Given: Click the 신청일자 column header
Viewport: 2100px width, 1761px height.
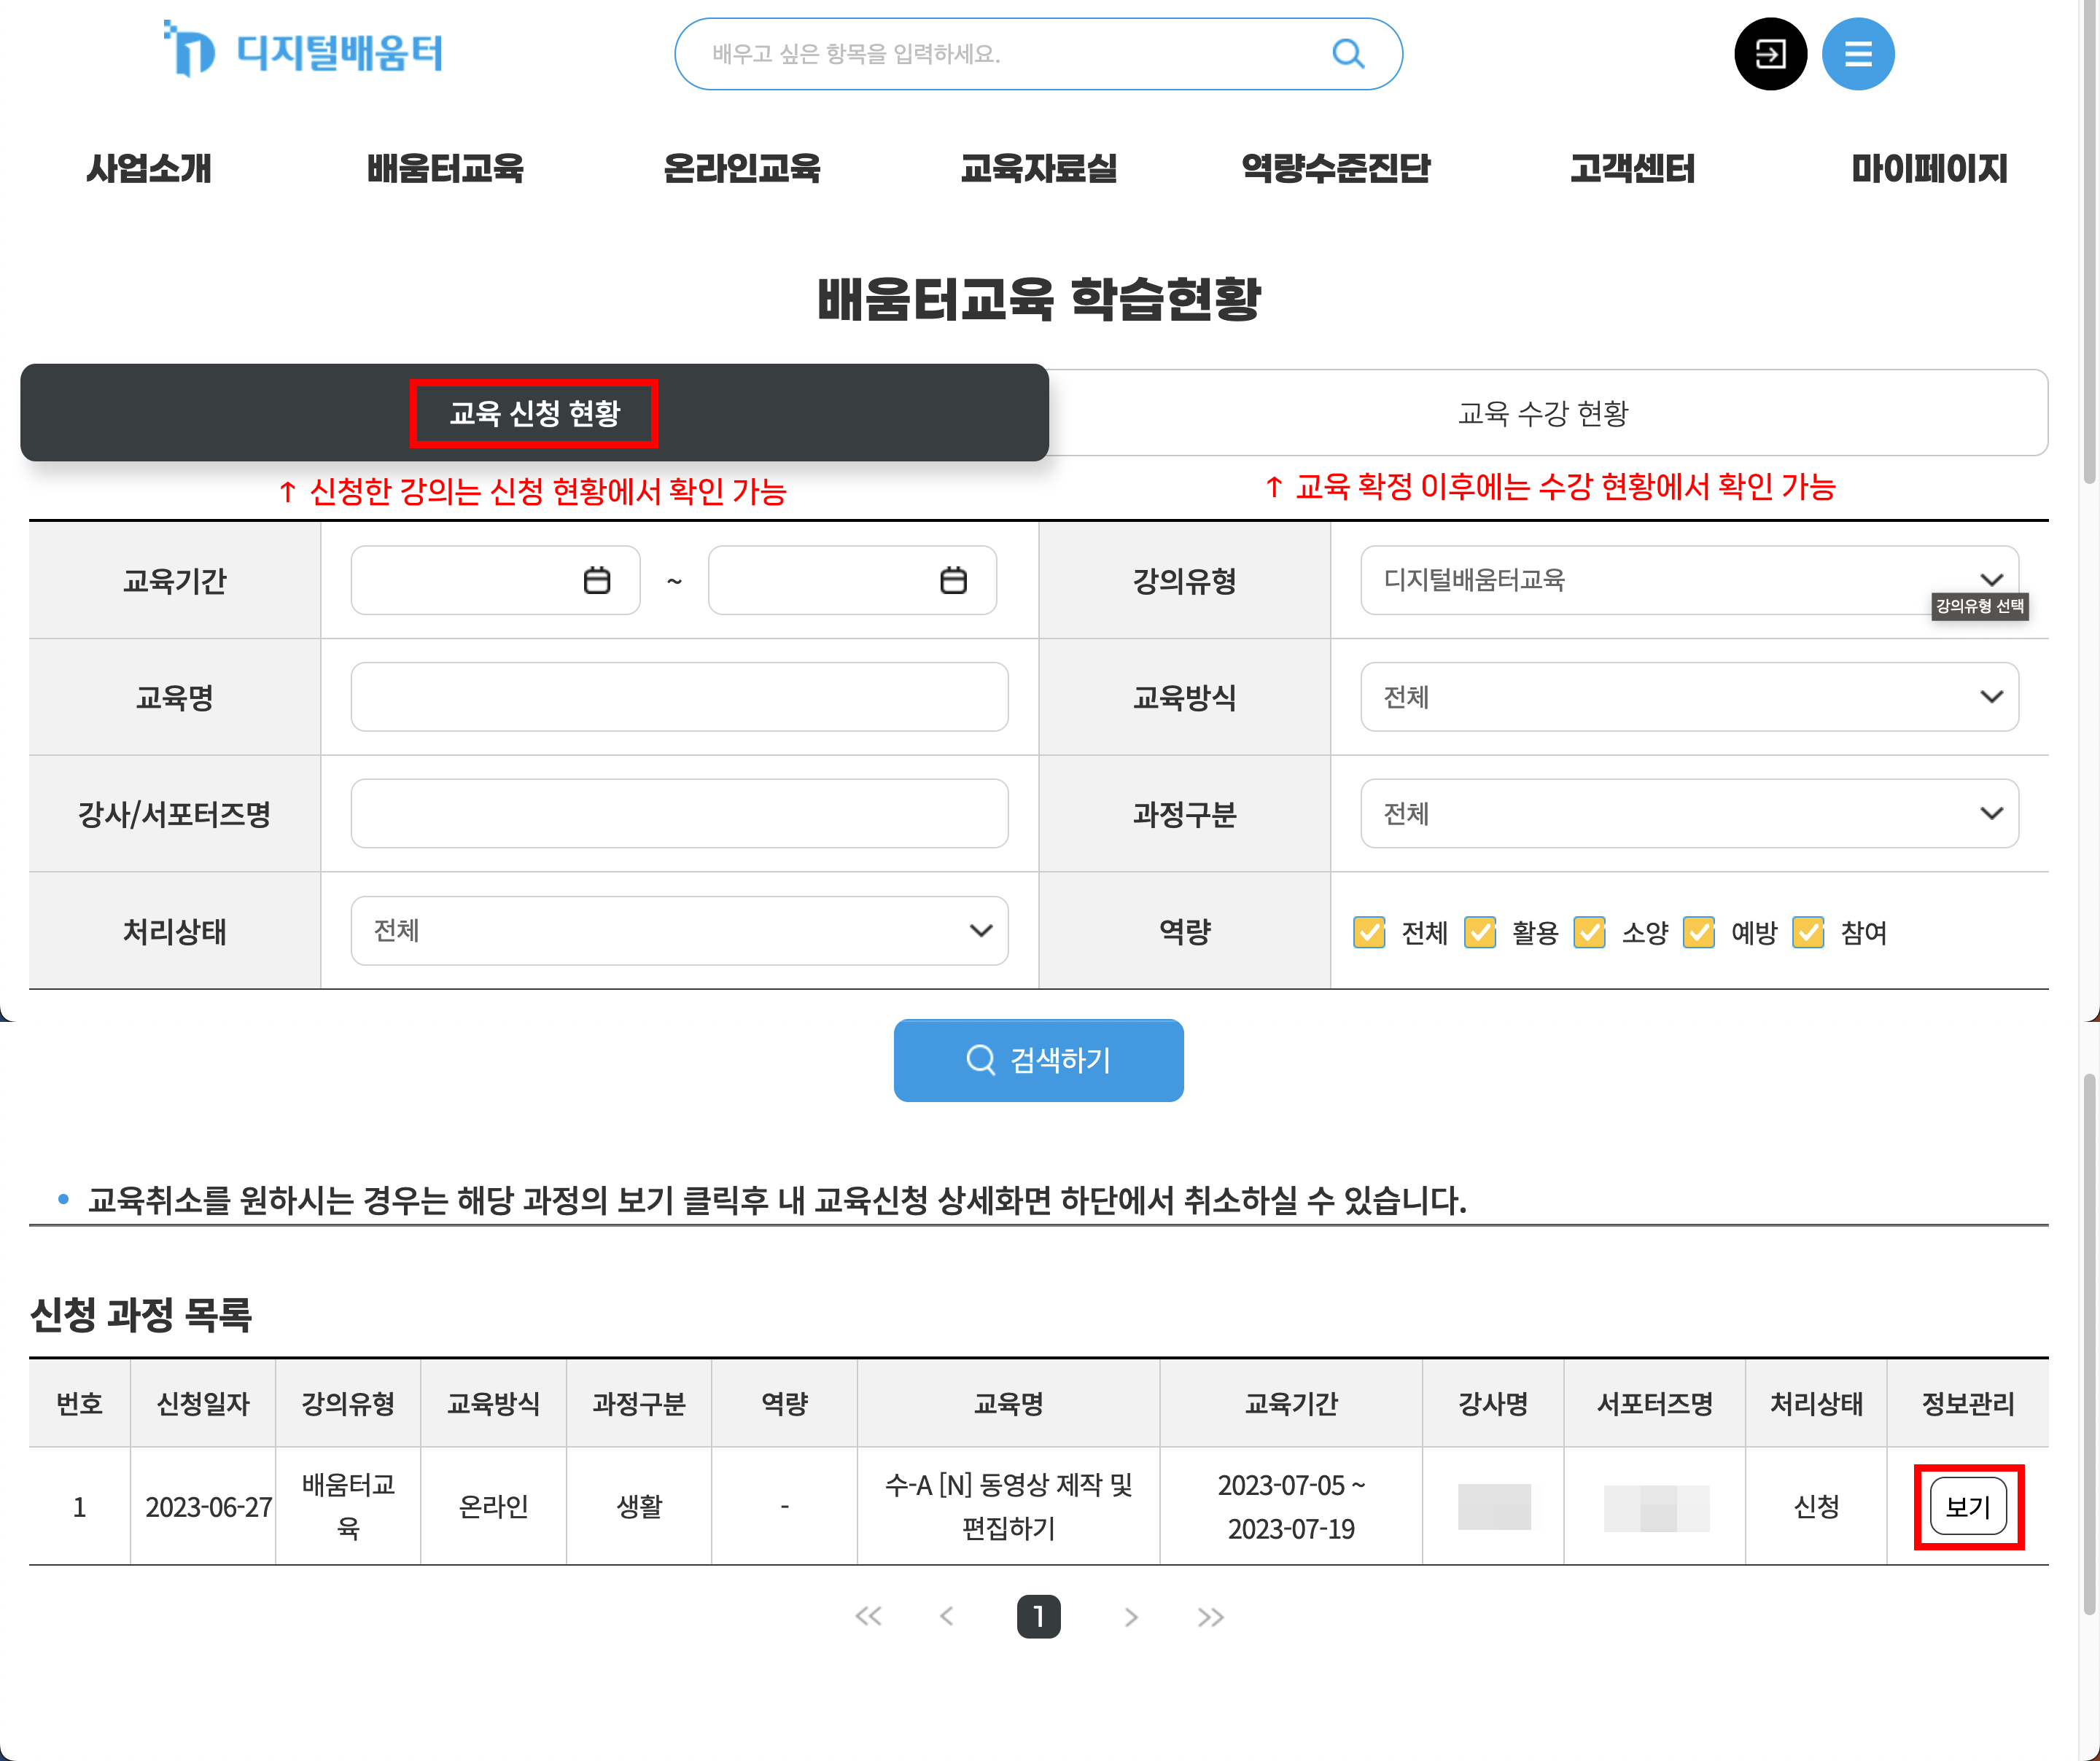Looking at the screenshot, I should click(203, 1403).
